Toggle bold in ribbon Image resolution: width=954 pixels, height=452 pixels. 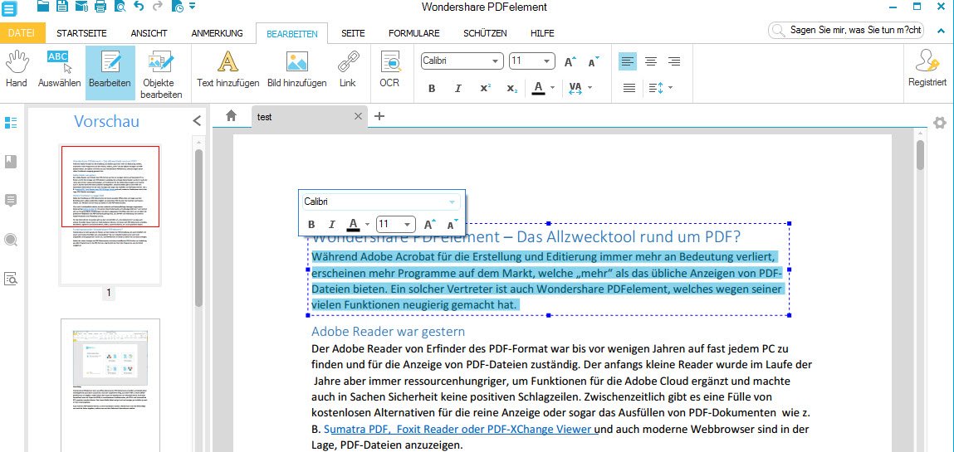pos(432,89)
